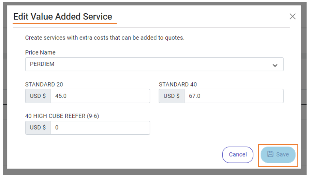Click the Price Name field label

click(x=40, y=53)
